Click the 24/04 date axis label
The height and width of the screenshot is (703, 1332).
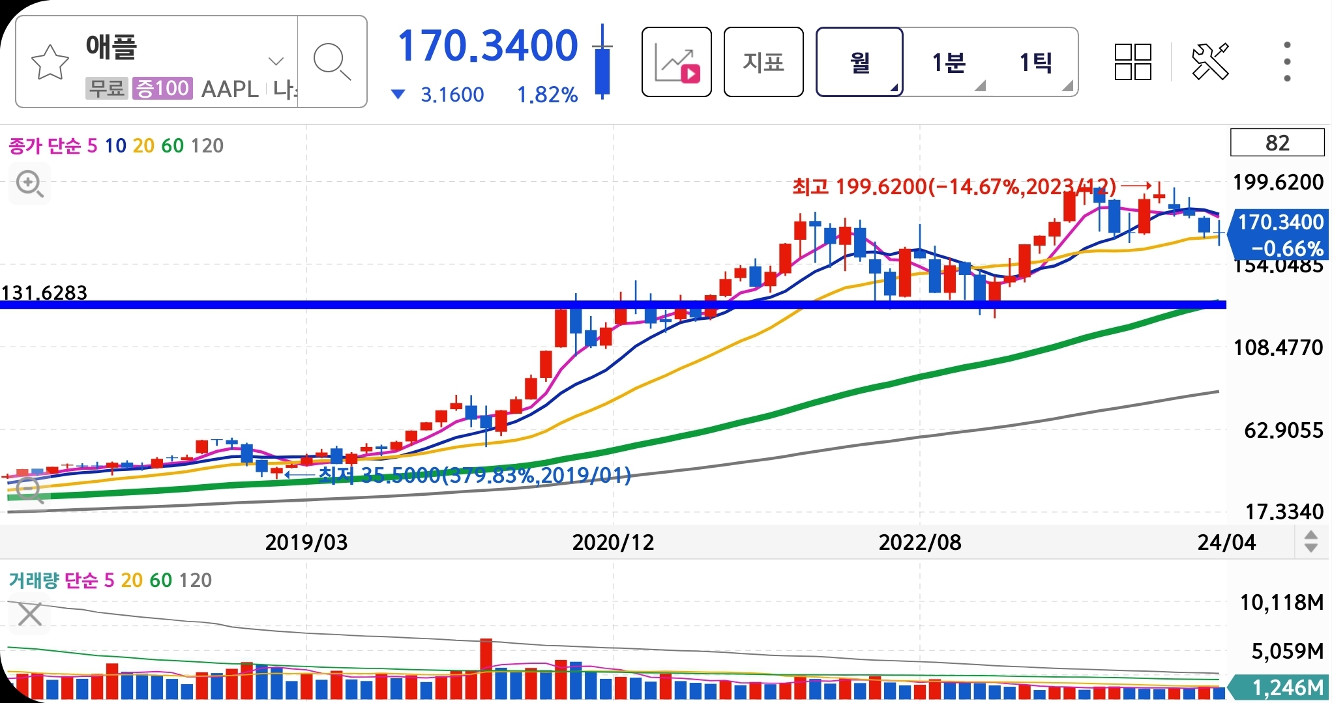(x=1226, y=542)
